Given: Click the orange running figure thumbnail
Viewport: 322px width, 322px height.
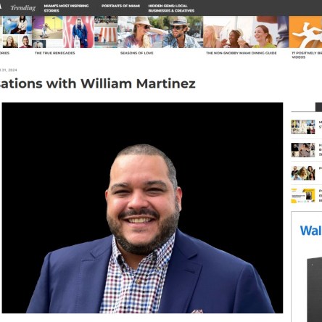Looking at the screenshot, I should click(305, 32).
